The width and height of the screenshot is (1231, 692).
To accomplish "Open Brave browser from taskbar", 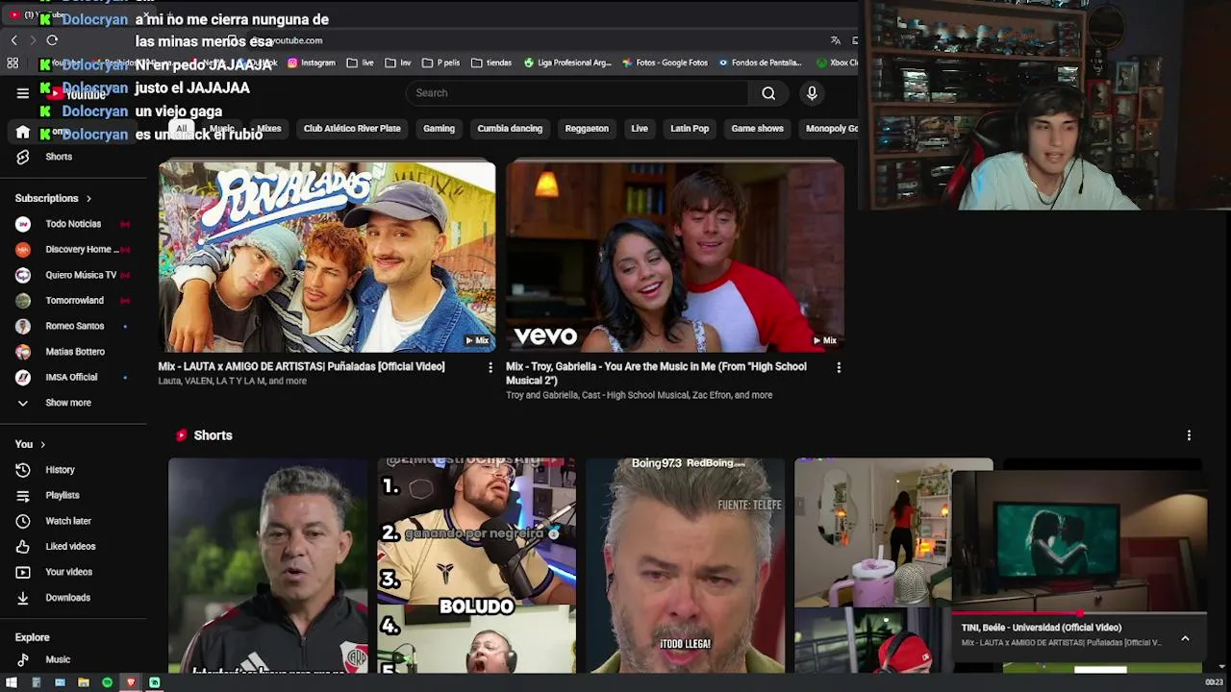I will 131,682.
